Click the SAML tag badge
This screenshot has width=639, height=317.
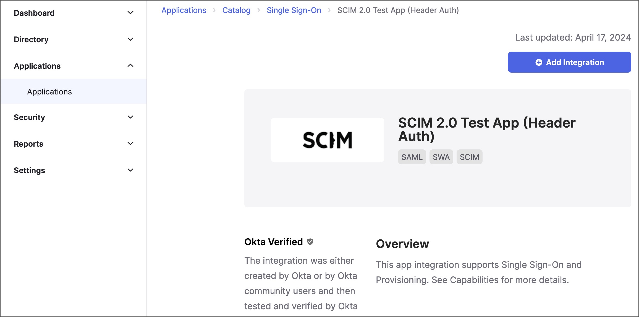click(x=412, y=157)
